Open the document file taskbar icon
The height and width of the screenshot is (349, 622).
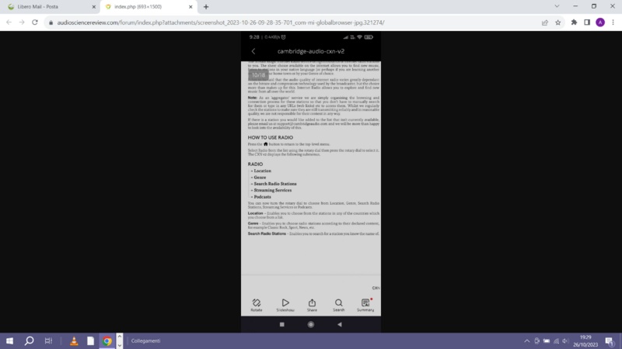tap(90, 340)
